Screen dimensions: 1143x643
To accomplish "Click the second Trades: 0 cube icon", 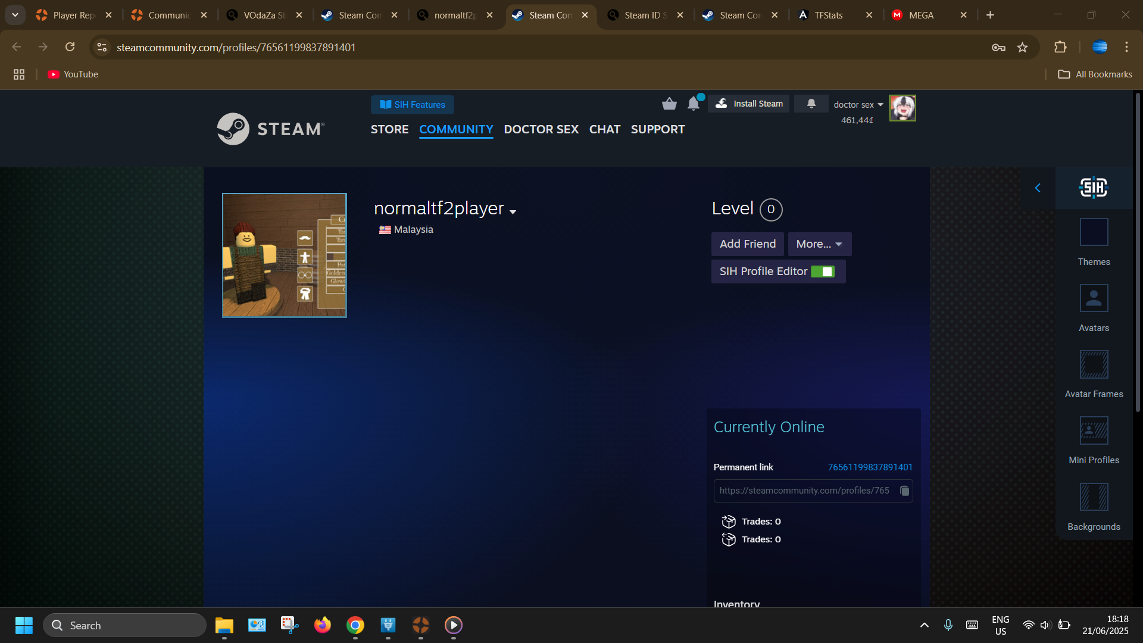I will tap(729, 539).
